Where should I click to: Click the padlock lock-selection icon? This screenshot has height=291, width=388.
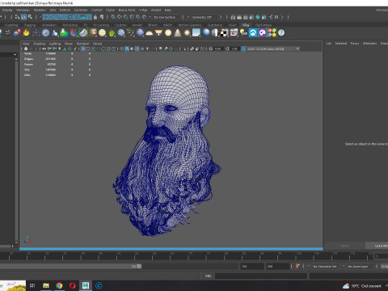[x=95, y=17]
